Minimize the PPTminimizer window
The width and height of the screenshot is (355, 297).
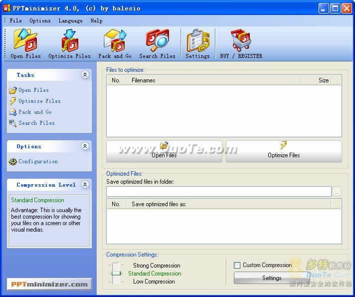point(323,8)
